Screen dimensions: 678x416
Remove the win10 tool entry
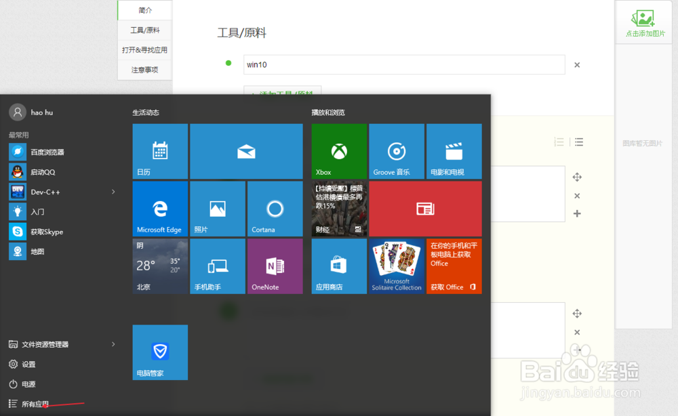(577, 65)
